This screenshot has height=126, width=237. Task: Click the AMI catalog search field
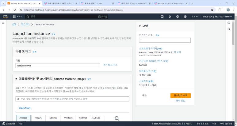[x=72, y=99]
